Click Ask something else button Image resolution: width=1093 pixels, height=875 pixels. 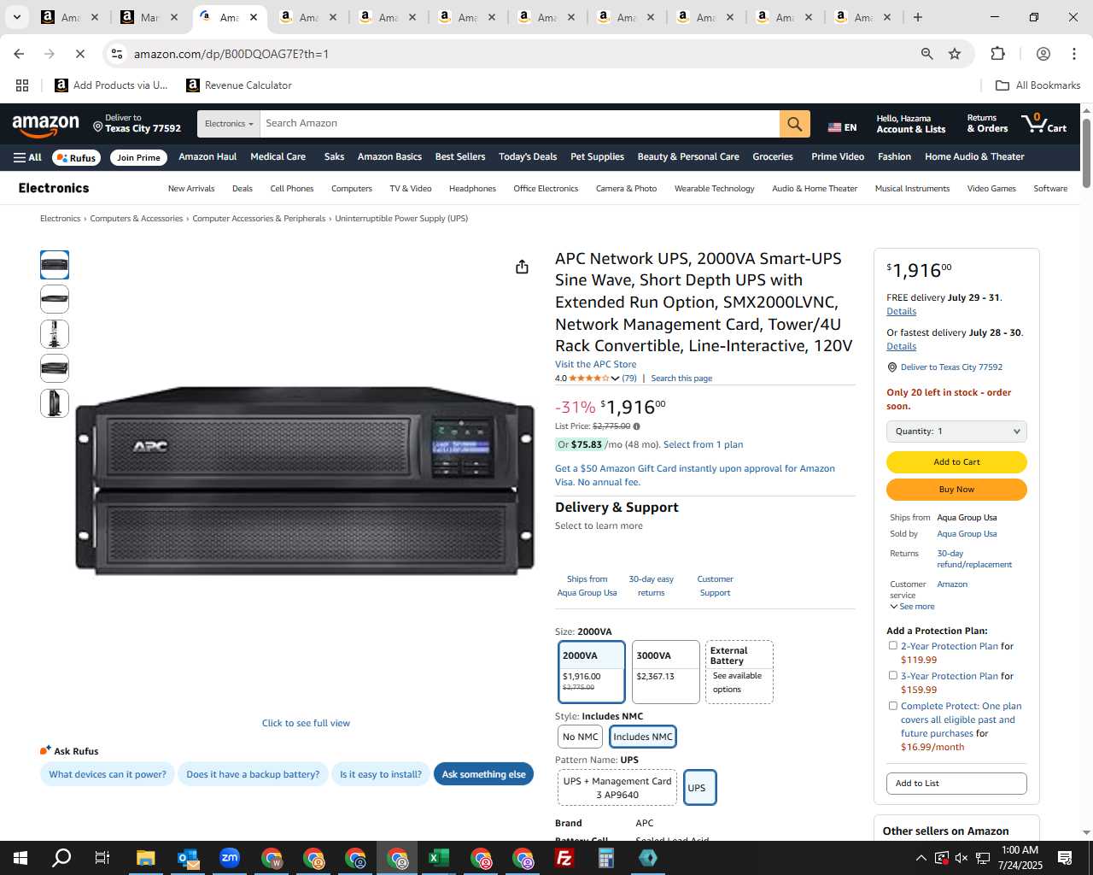(483, 774)
